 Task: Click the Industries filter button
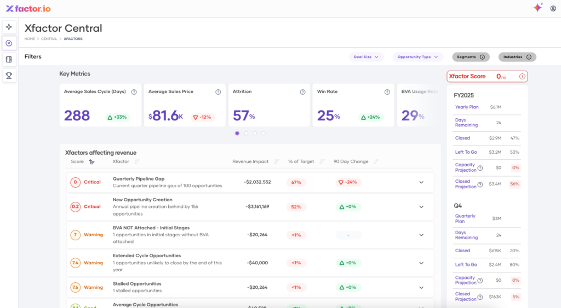(517, 57)
